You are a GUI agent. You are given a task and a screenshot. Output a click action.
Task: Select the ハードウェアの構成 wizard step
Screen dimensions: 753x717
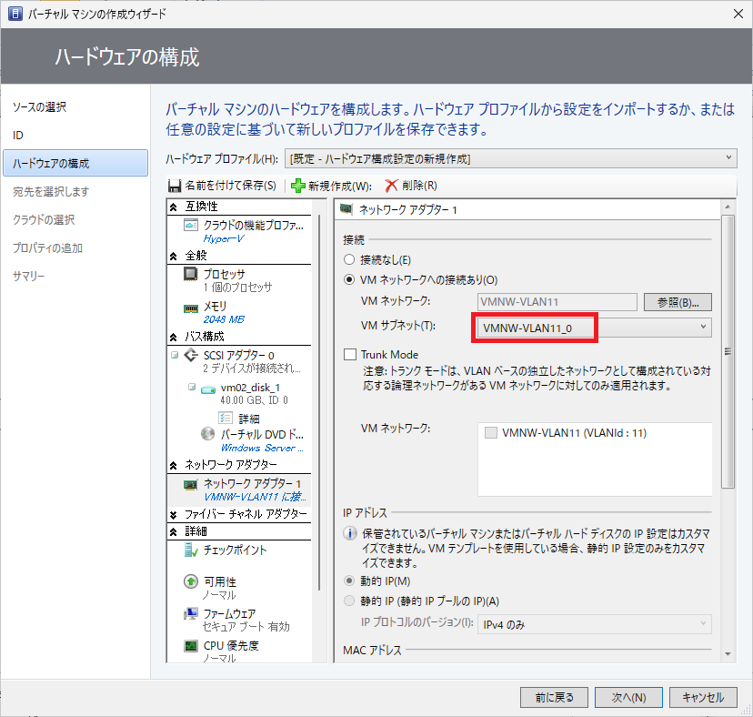pyautogui.click(x=75, y=163)
